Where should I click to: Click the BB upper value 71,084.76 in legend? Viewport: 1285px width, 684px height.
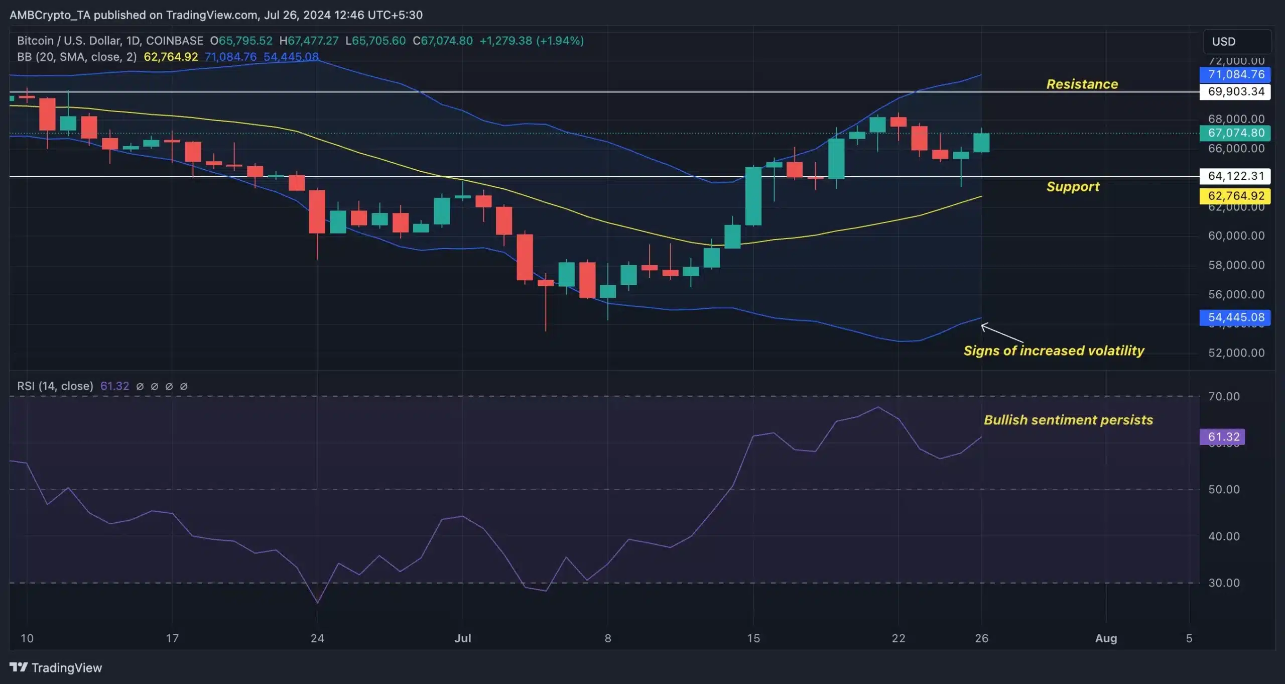pos(231,57)
